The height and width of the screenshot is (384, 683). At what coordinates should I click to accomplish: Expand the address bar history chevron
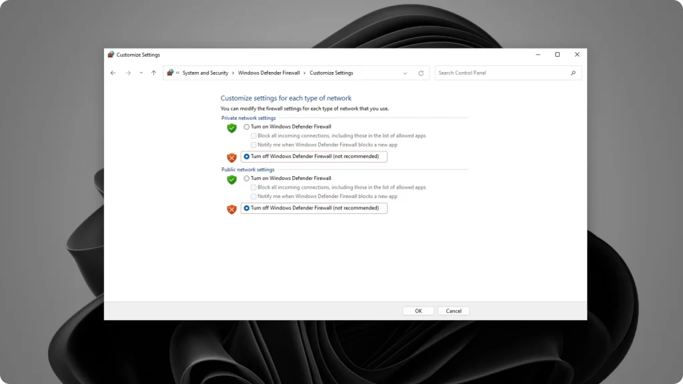(x=405, y=73)
